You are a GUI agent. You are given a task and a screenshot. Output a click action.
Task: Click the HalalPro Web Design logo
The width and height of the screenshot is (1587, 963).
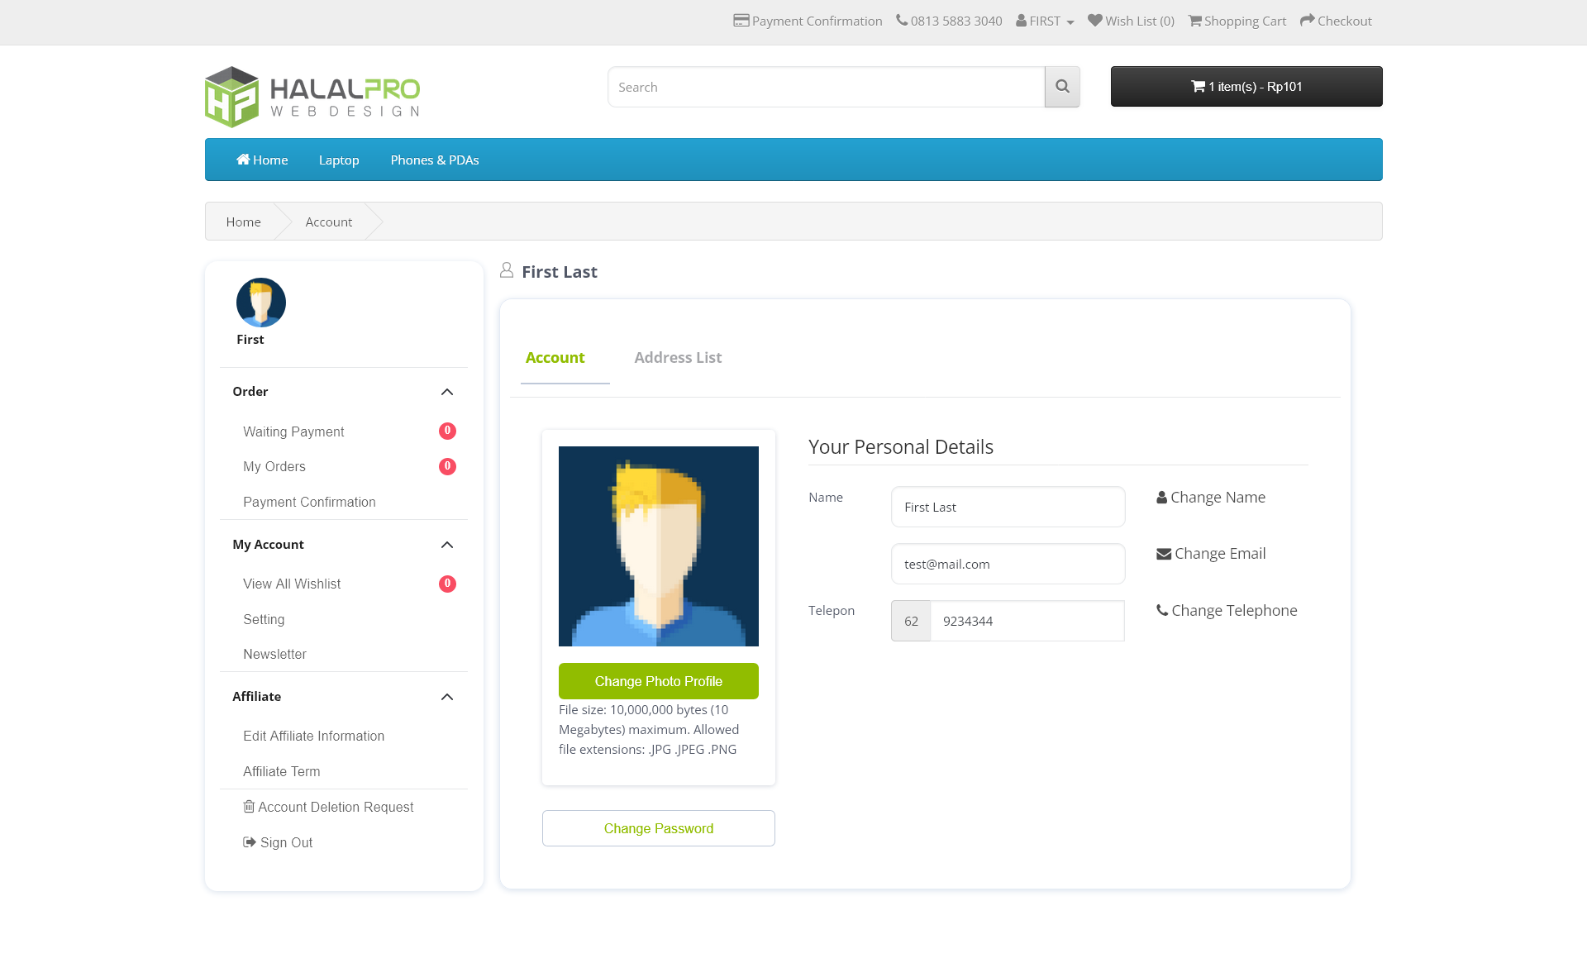(312, 97)
